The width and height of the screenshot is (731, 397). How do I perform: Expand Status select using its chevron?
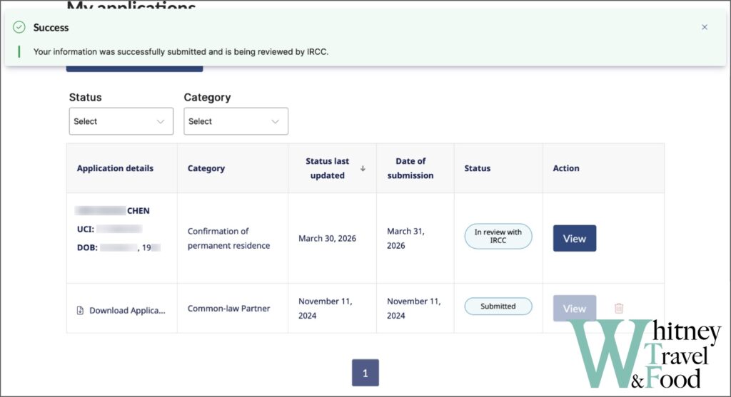(161, 121)
